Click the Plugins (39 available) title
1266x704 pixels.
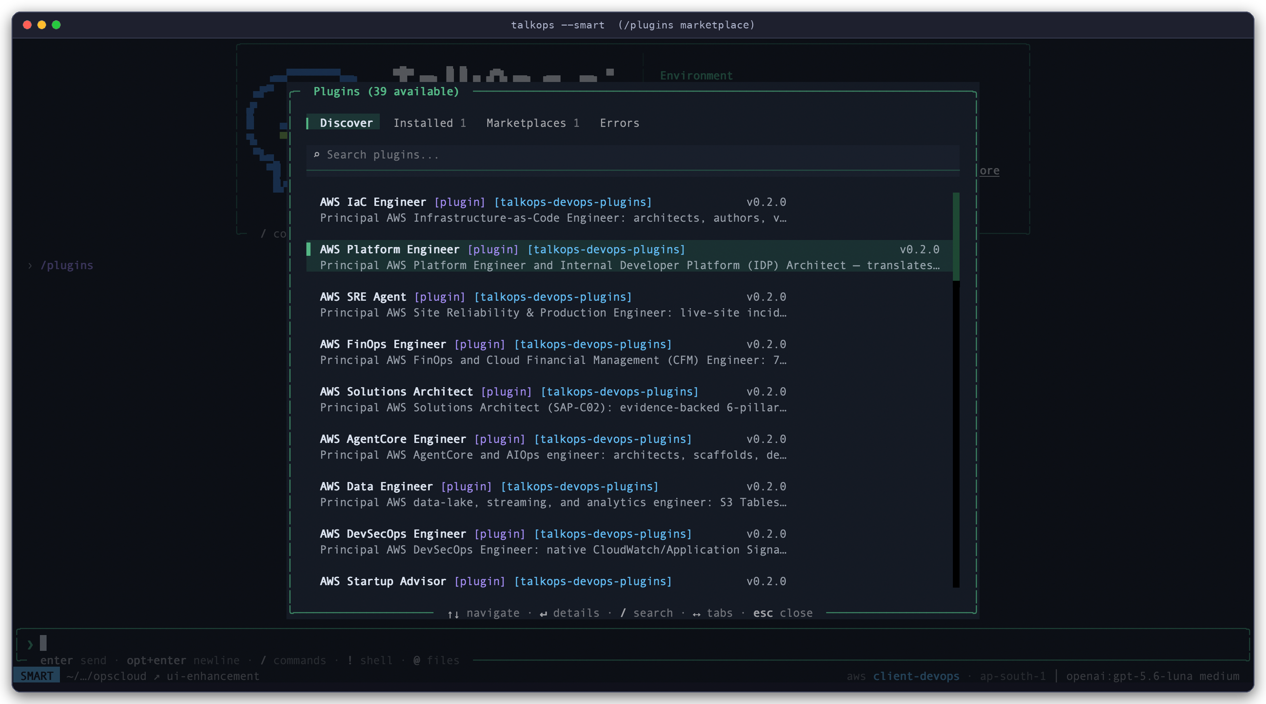[386, 92]
